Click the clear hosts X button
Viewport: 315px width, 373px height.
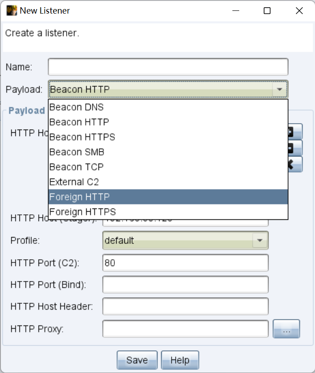click(295, 164)
